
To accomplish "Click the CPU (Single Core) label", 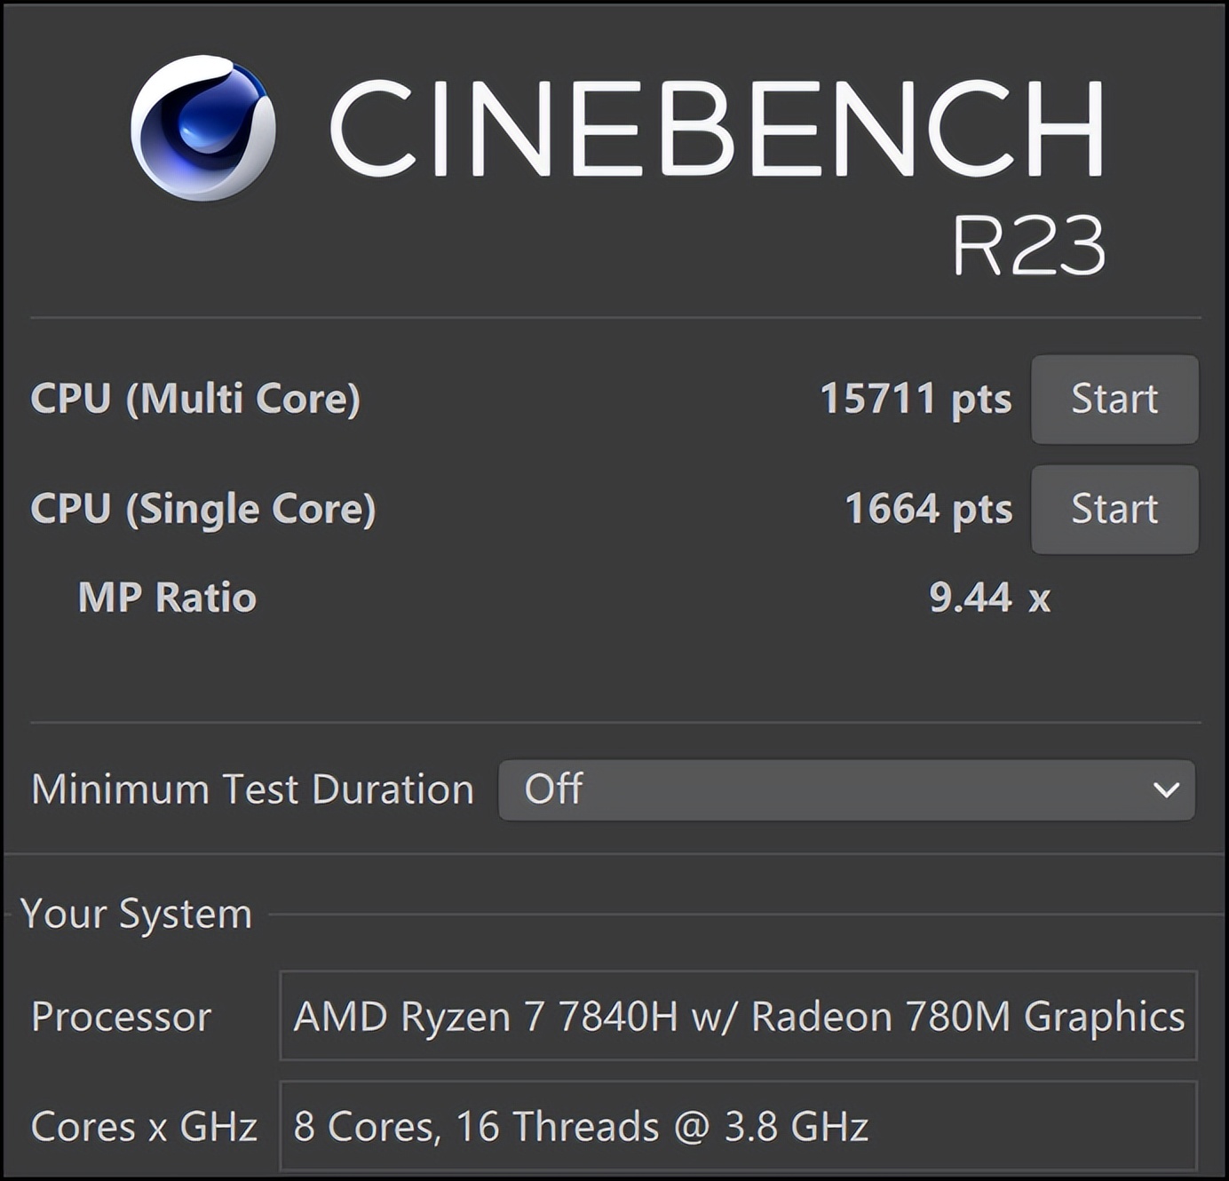I will click(x=203, y=509).
